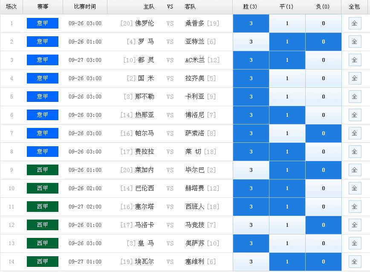
Task: Click 全 button in row 10 巴伦西
Action: tap(355, 188)
